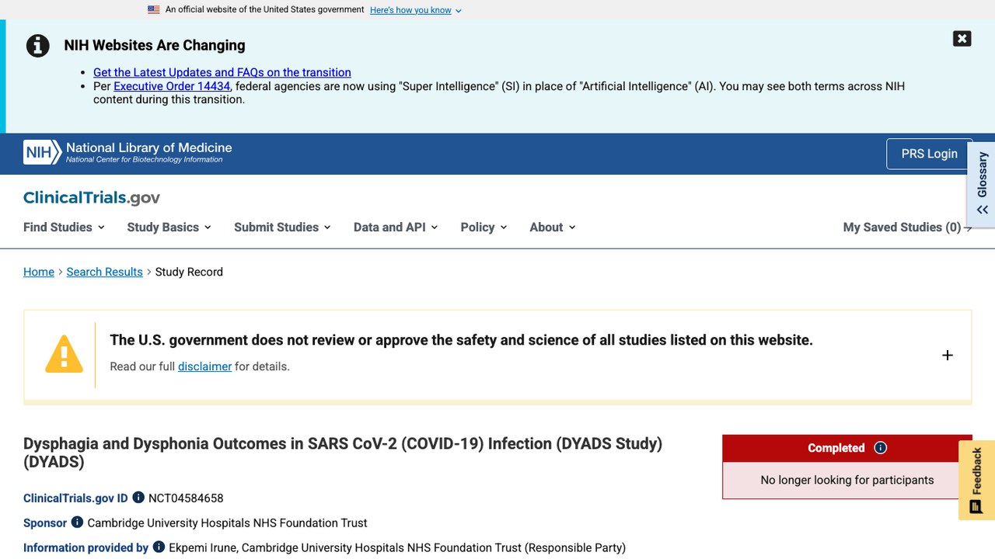Viewport: 995px width, 559px height.
Task: Open Latest Updates and FAQs transition link
Action: pos(222,72)
